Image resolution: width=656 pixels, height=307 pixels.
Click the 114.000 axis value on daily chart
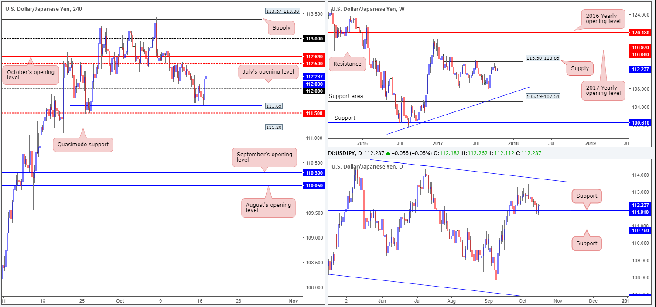click(642, 175)
